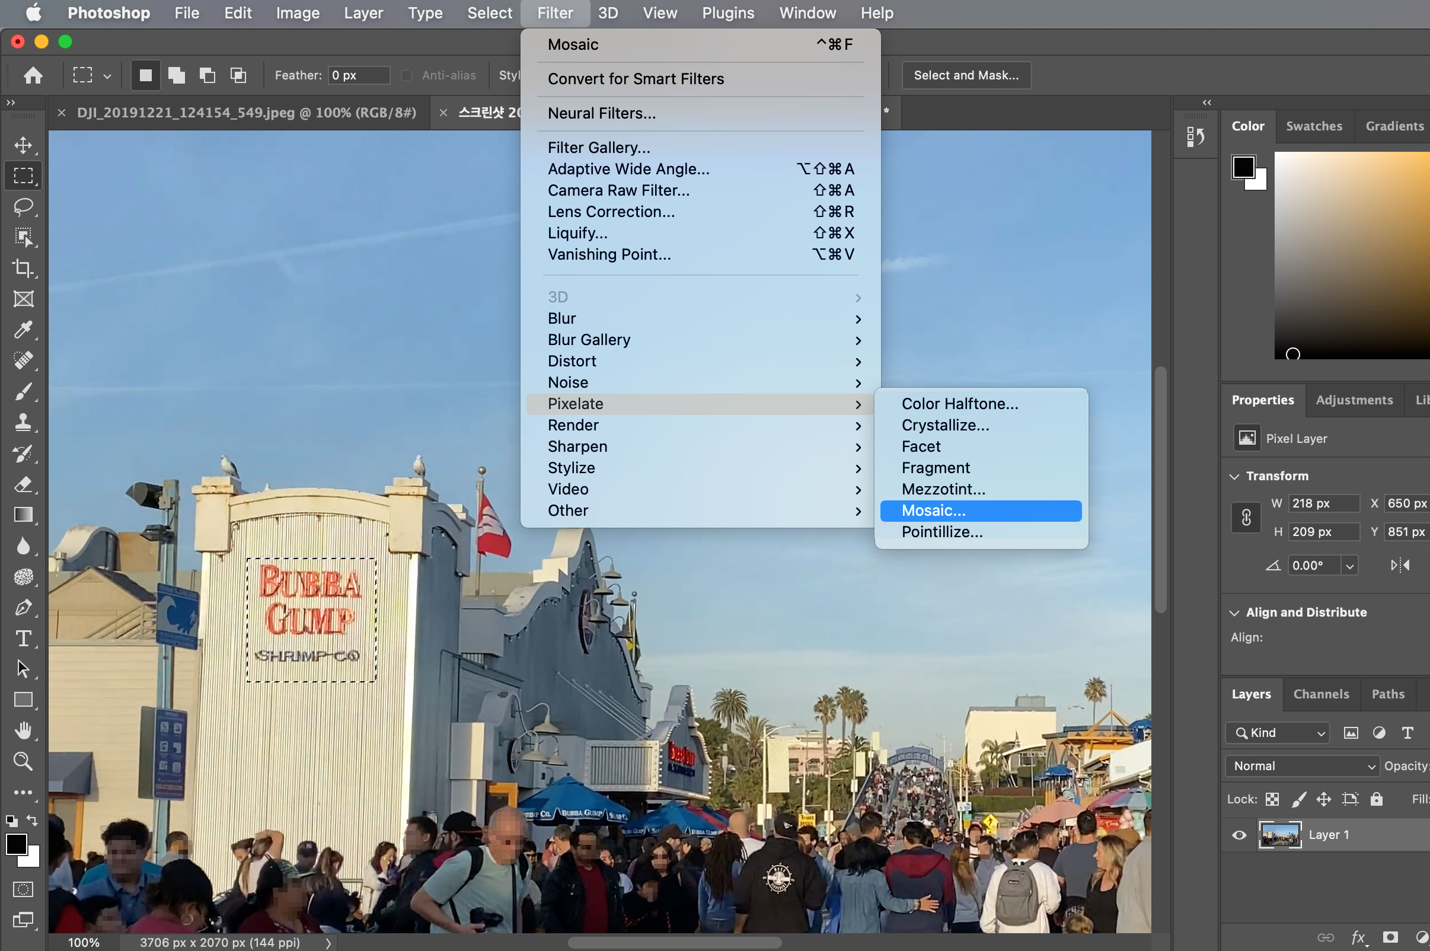Screen dimensions: 1430x951
Task: Select the Crop tool
Action: pyautogui.click(x=23, y=268)
